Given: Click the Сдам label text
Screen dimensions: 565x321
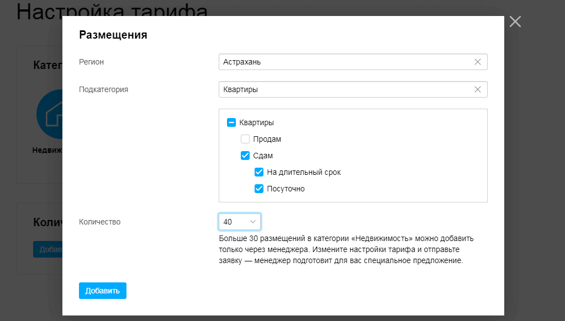Looking at the screenshot, I should pyautogui.click(x=263, y=156).
